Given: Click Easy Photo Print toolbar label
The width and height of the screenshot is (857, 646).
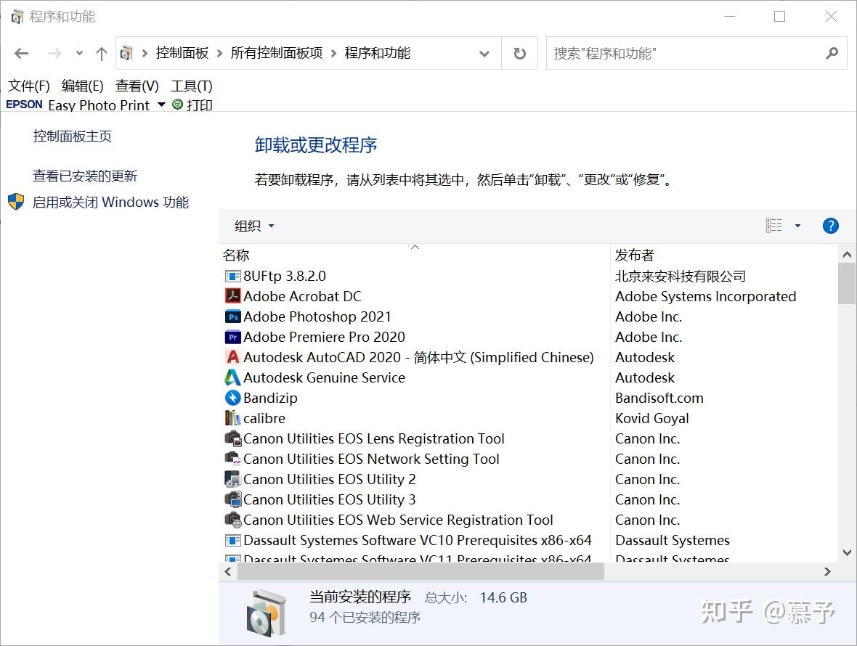Looking at the screenshot, I should [x=98, y=105].
